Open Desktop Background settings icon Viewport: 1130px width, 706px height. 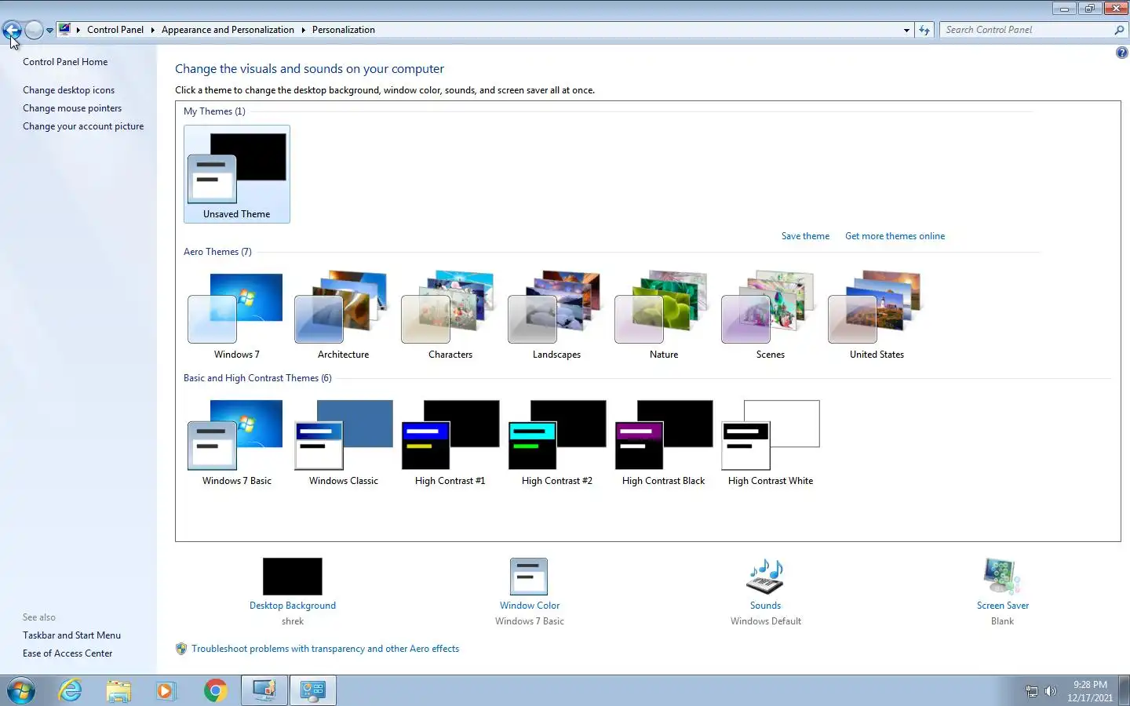[x=292, y=577]
